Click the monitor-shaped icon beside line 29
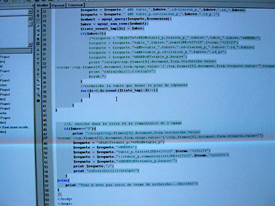Viewport: 275px width, 206px height. pyautogui.click(x=38, y=43)
